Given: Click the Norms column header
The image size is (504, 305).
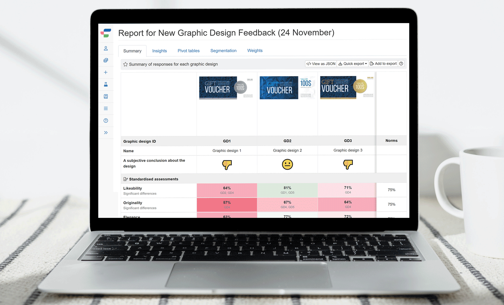Looking at the screenshot, I should [x=391, y=140].
